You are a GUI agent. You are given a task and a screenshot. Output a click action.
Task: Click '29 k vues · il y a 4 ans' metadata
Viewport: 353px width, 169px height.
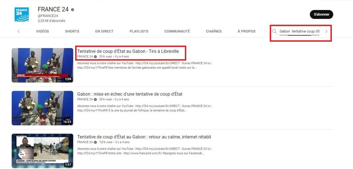(114, 56)
